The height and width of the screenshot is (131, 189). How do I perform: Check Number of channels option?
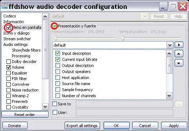click(58, 95)
